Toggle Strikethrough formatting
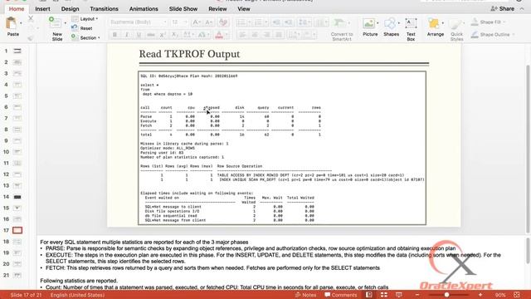This screenshot has height=299, width=531. click(151, 35)
